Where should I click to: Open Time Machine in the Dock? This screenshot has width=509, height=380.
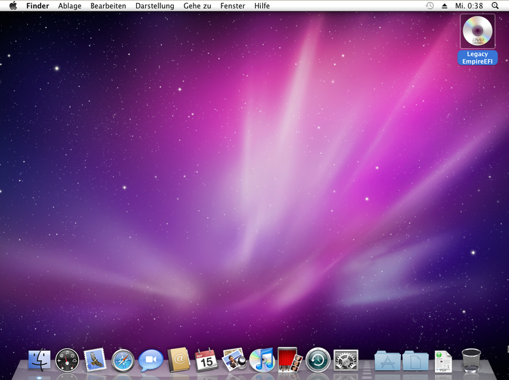tap(317, 360)
